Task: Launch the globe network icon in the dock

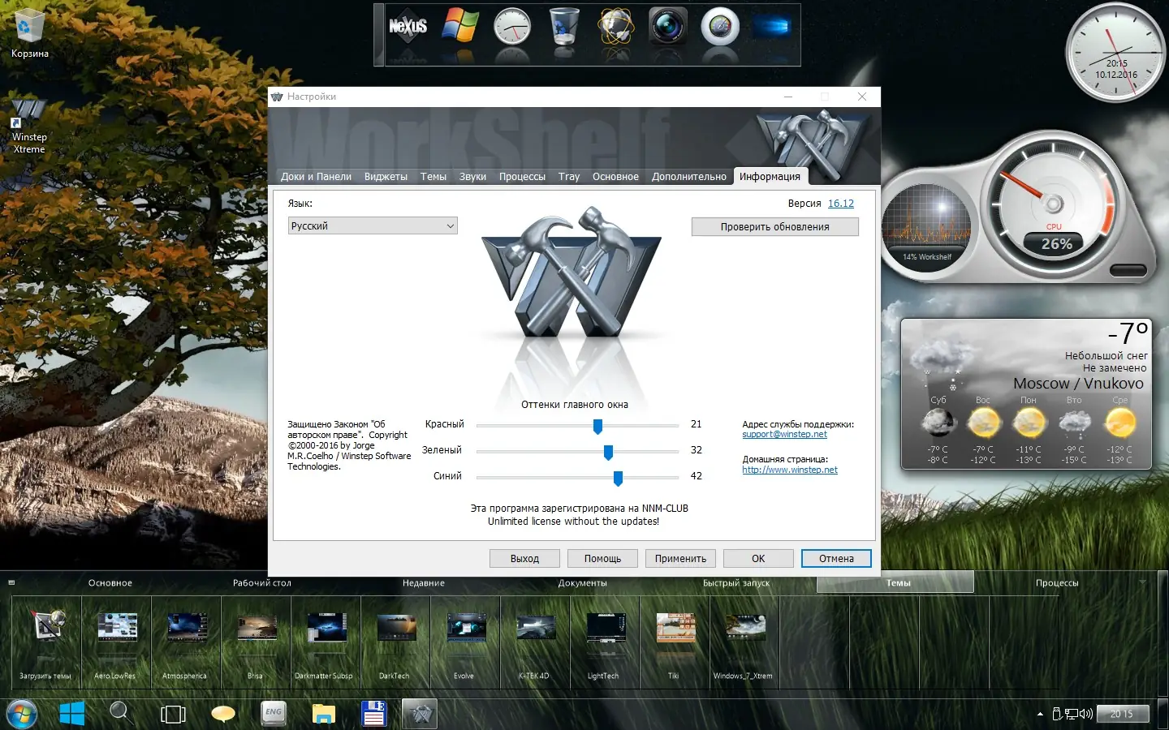Action: [616, 26]
